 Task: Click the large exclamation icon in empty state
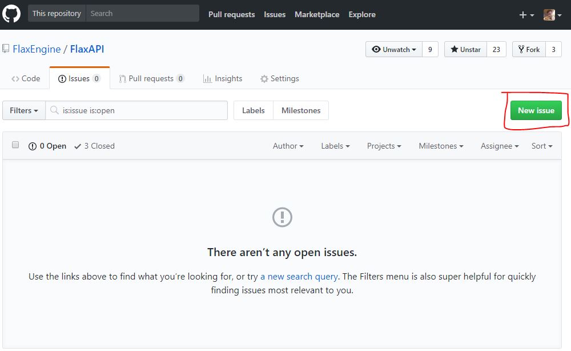[x=282, y=217]
